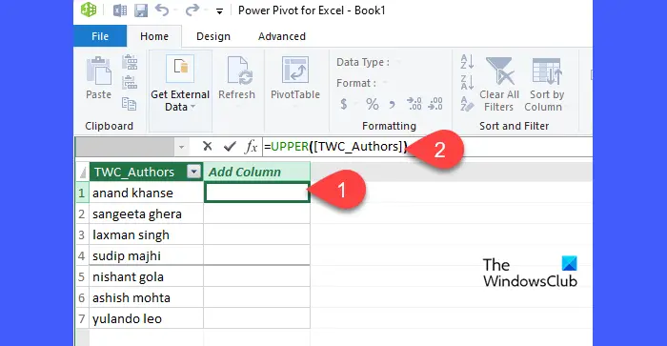667x346 pixels.
Task: Click Clear All Filters
Action: click(x=499, y=84)
